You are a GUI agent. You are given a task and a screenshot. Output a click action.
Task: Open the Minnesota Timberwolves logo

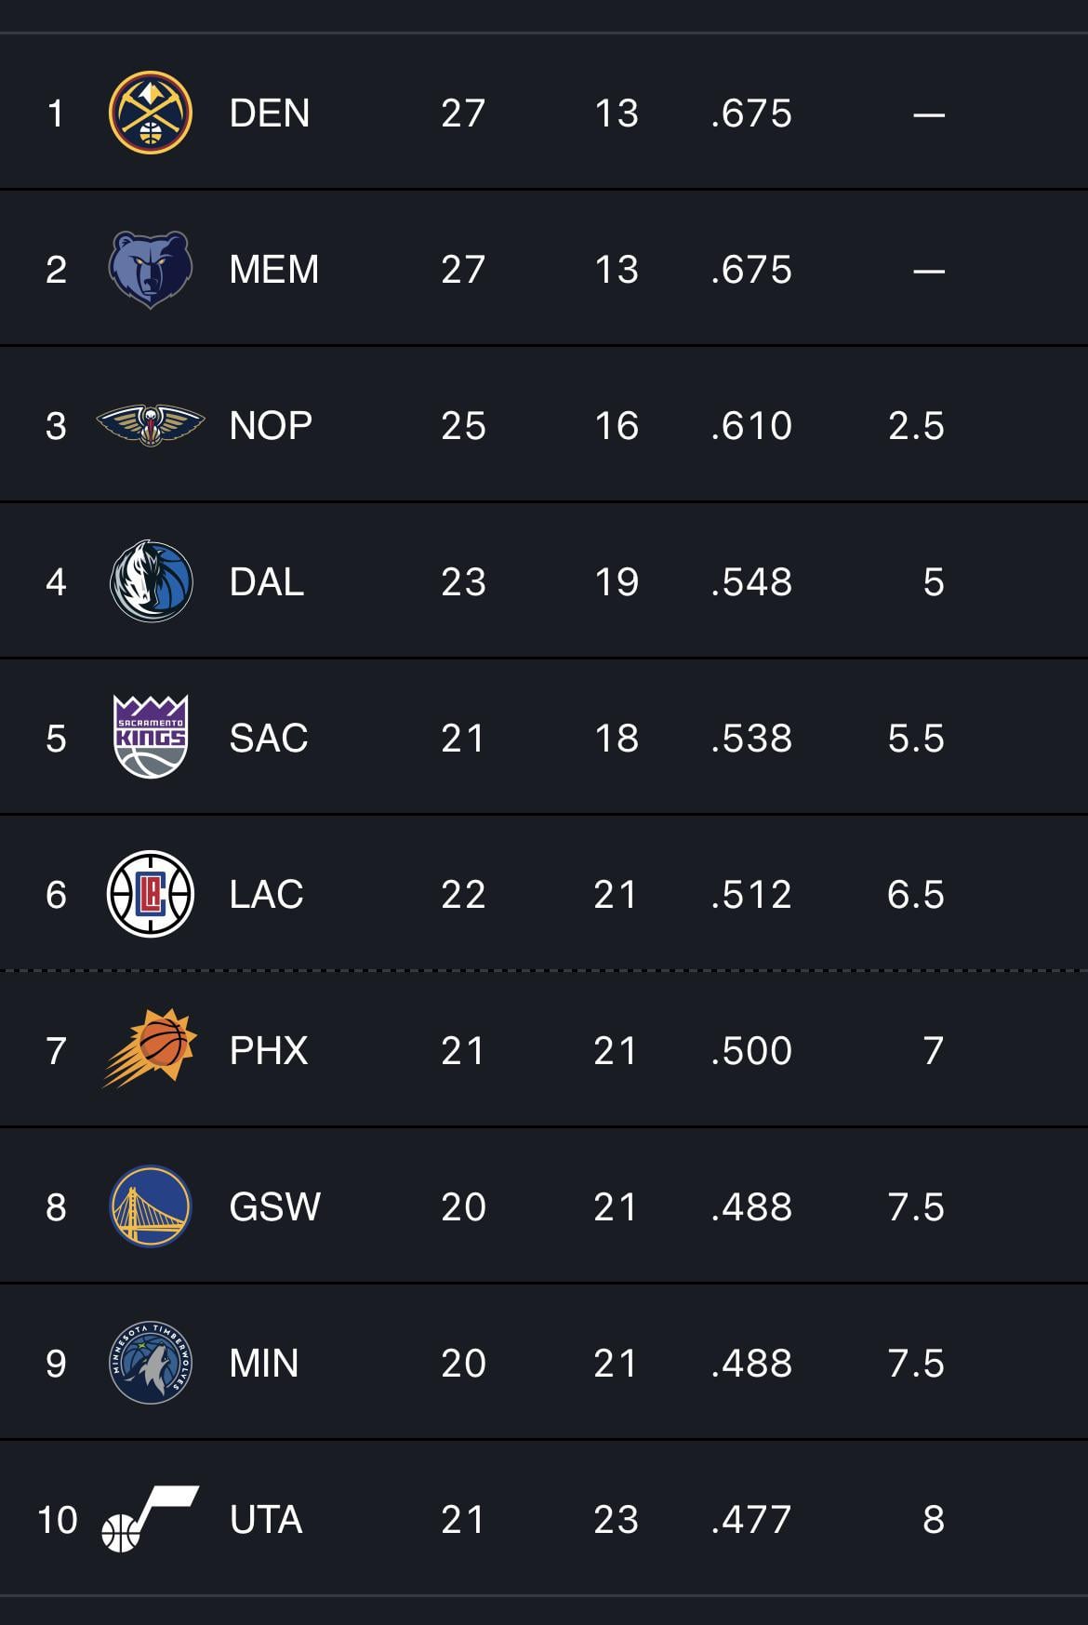coord(151,1363)
